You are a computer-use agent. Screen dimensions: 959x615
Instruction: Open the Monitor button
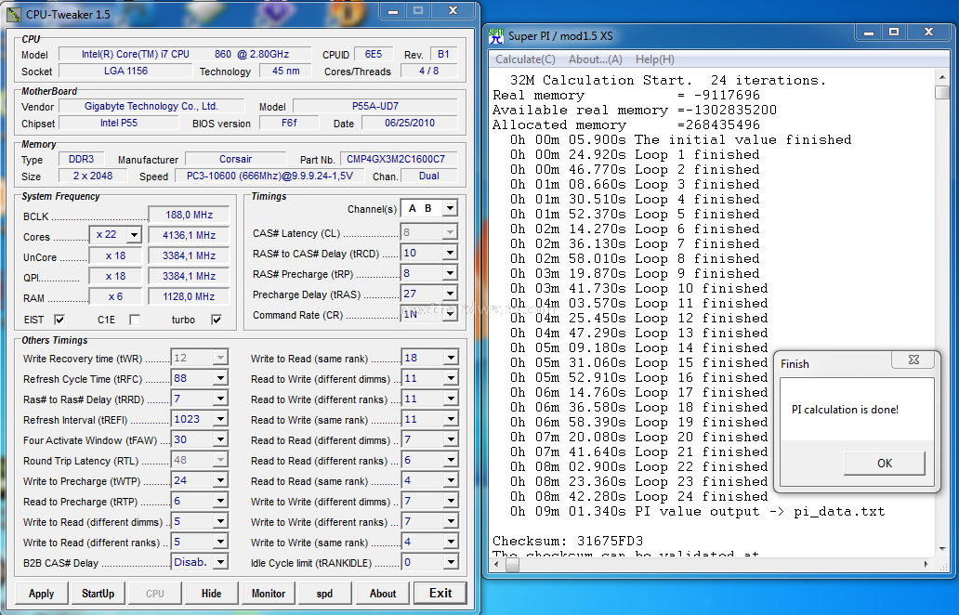pos(268,594)
